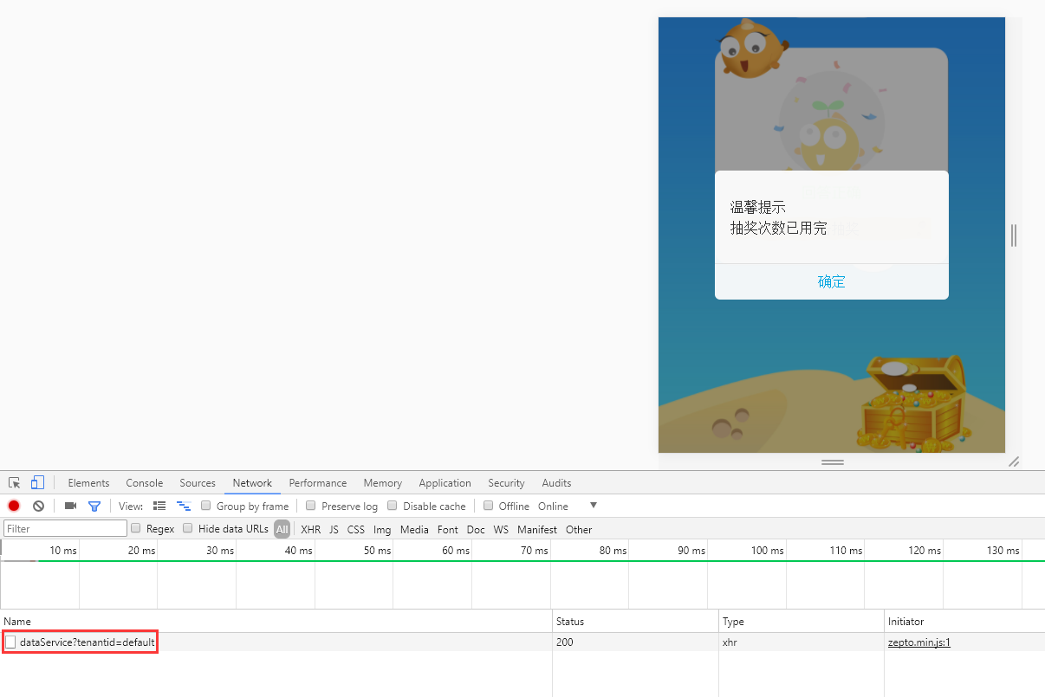Enable the Preserve log checkbox
The height and width of the screenshot is (697, 1045).
[311, 507]
